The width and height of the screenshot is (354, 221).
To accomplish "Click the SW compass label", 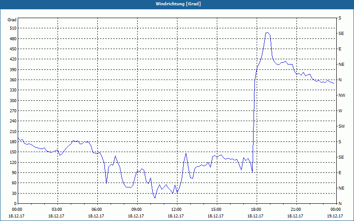I will point(342,126).
